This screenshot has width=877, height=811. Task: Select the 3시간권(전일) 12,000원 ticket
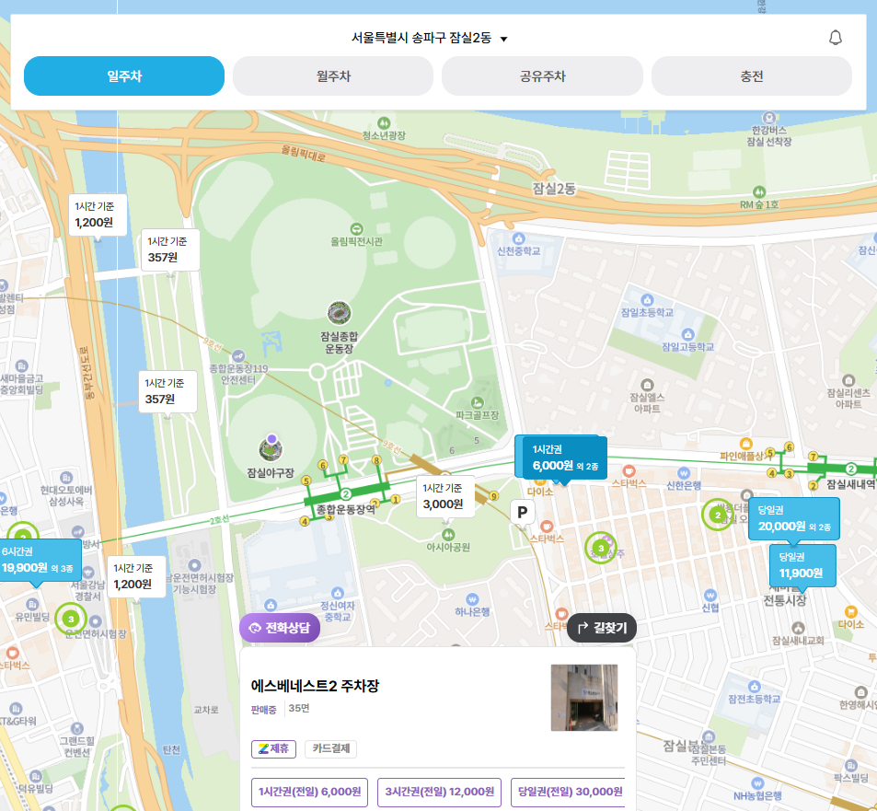[440, 792]
